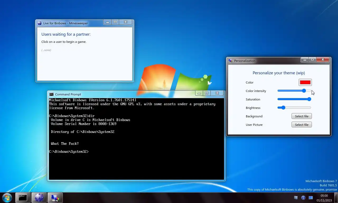Viewport: 338px width, 203px height.
Task: Click the "Michaelsoft Binbows [Version 6.1.7601.17514]" line
Action: [x=93, y=100]
